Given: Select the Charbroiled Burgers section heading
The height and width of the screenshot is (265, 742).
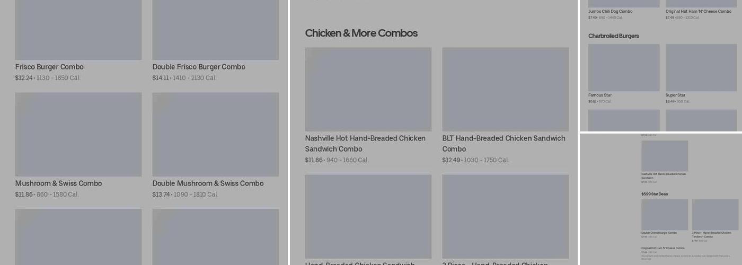Looking at the screenshot, I should (x=613, y=36).
